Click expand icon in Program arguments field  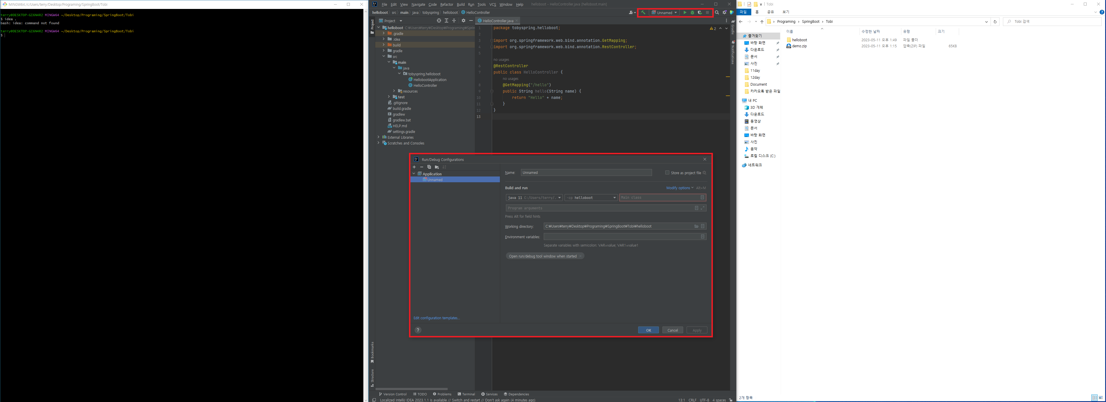point(703,208)
